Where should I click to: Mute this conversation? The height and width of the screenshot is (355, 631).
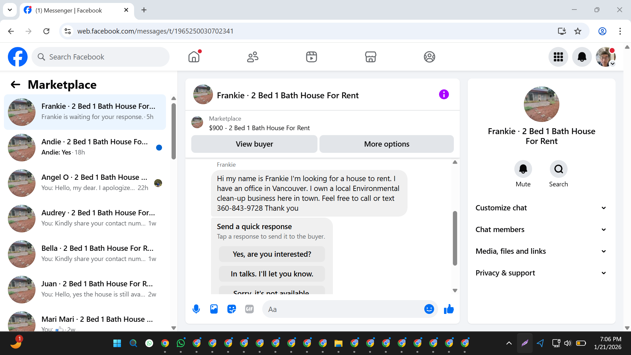coord(523,169)
